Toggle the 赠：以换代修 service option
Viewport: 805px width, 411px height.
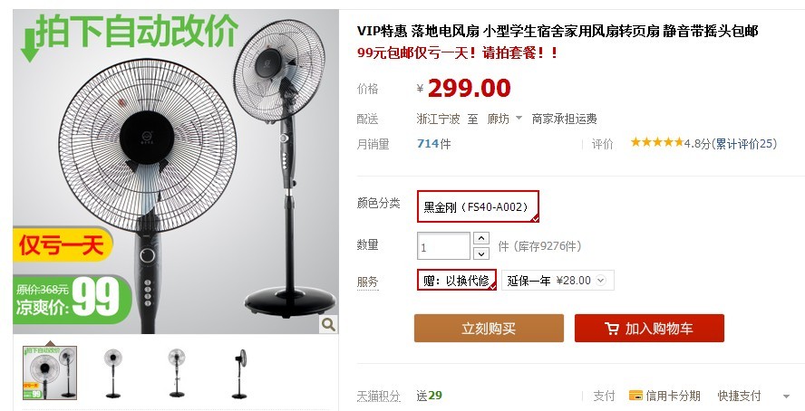(x=456, y=280)
